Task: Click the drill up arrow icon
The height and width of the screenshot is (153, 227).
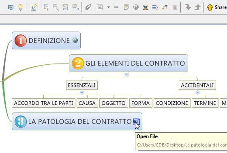Action: tap(198, 7)
